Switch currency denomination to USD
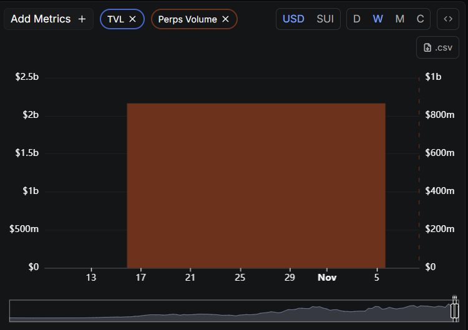The image size is (468, 330). [x=293, y=19]
